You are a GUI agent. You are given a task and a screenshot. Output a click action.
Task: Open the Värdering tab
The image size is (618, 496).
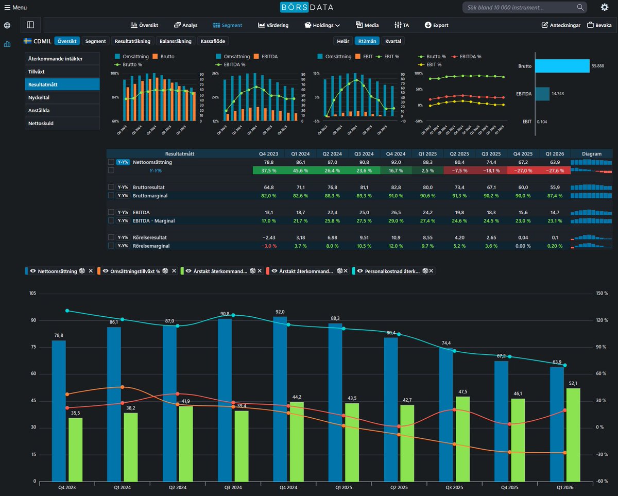(x=273, y=25)
